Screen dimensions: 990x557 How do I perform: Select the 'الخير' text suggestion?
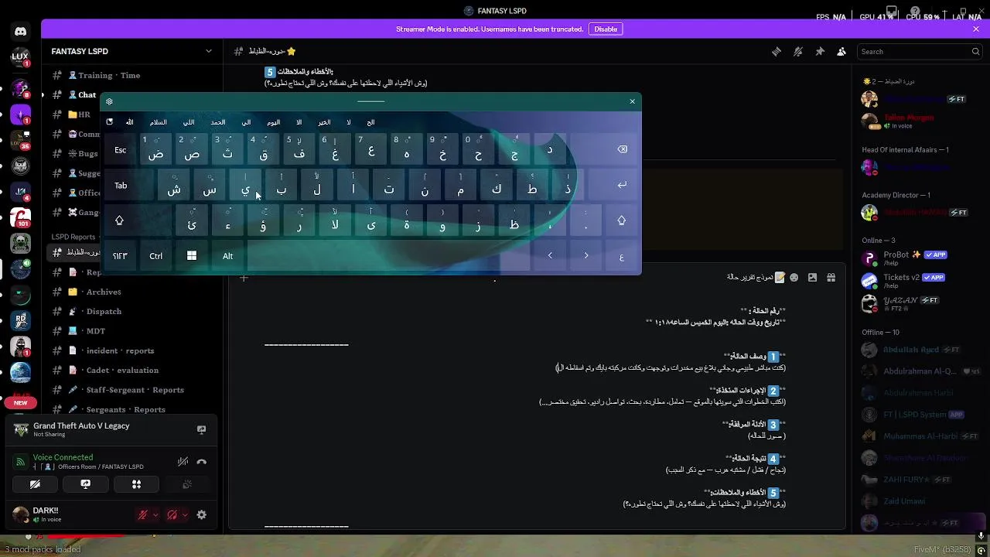(324, 122)
